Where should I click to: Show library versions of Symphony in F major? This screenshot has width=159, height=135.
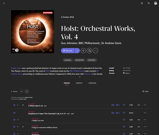[x=118, y=113]
